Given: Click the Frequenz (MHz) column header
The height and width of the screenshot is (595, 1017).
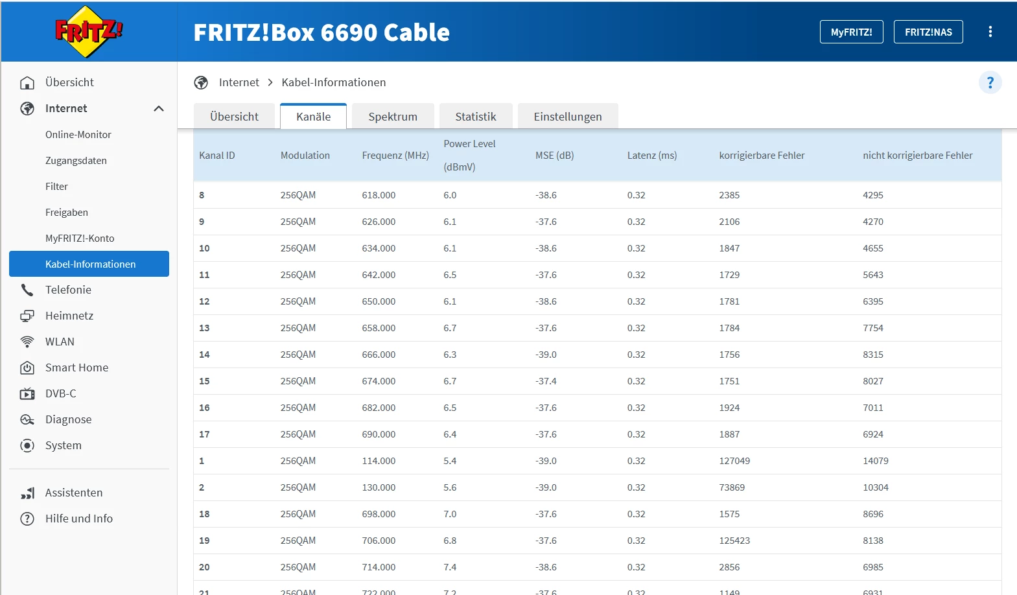Looking at the screenshot, I should point(395,156).
